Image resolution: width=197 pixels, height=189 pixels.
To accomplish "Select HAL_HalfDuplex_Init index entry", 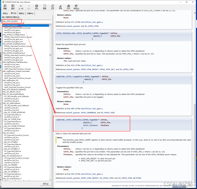I will click(11, 80).
